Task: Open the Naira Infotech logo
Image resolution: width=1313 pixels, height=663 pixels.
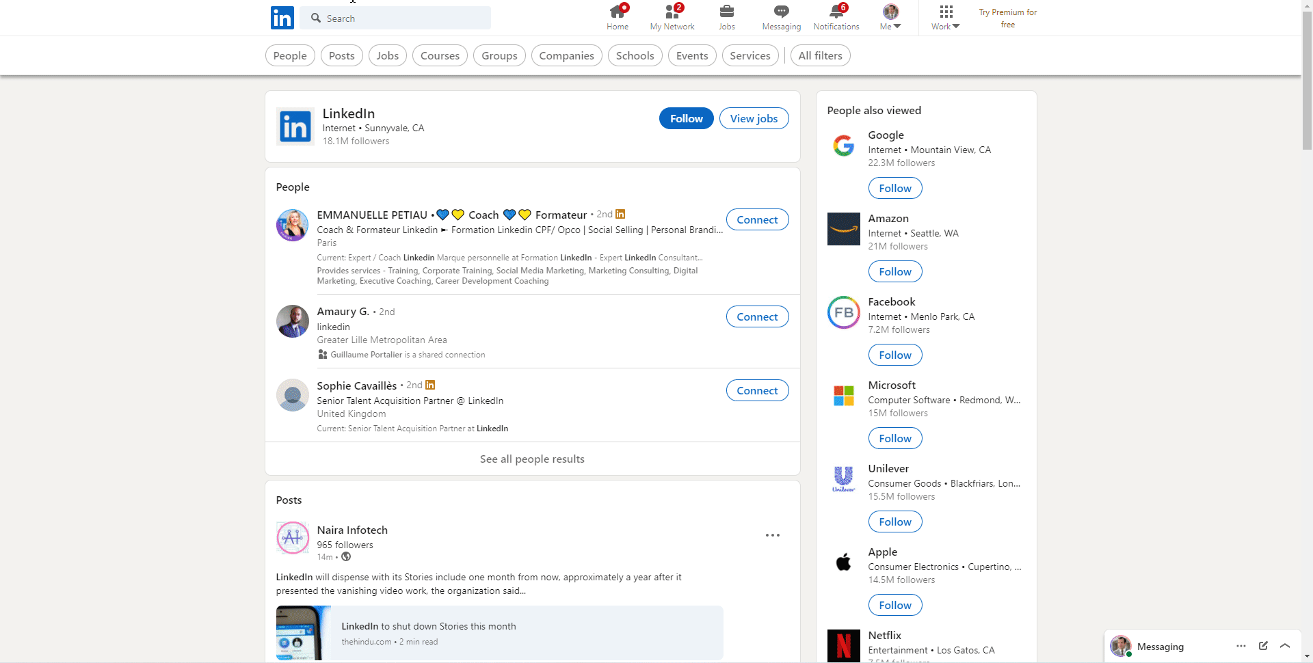Action: tap(293, 538)
